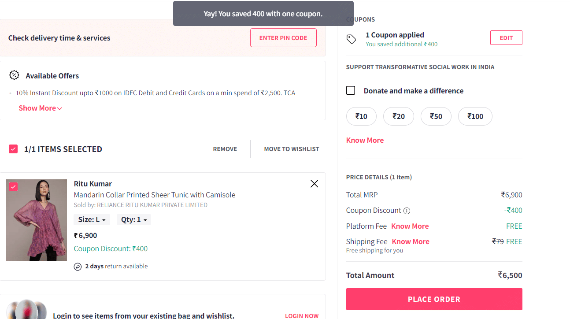Click the circular return icon beside 2 days return

tap(78, 266)
